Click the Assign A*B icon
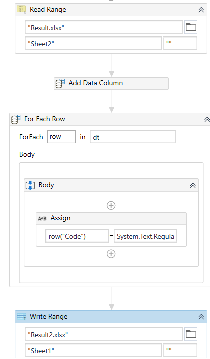The height and width of the screenshot is (359, 210). [42, 219]
